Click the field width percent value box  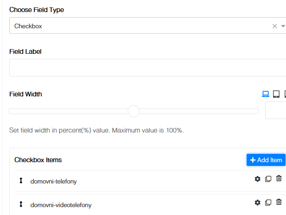tap(276, 111)
